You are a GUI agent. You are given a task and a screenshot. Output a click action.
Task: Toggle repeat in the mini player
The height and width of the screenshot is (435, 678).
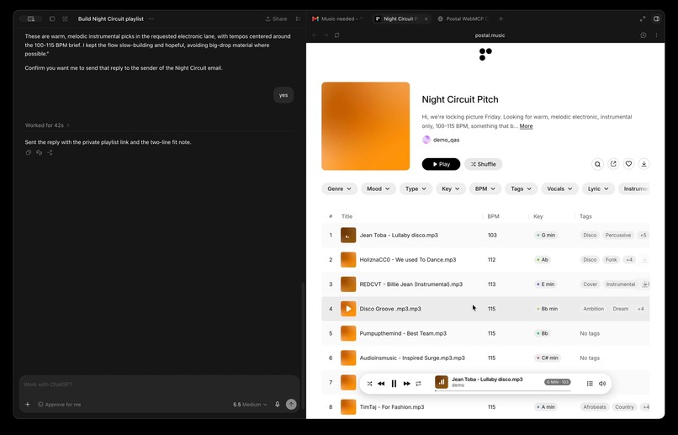coord(418,384)
